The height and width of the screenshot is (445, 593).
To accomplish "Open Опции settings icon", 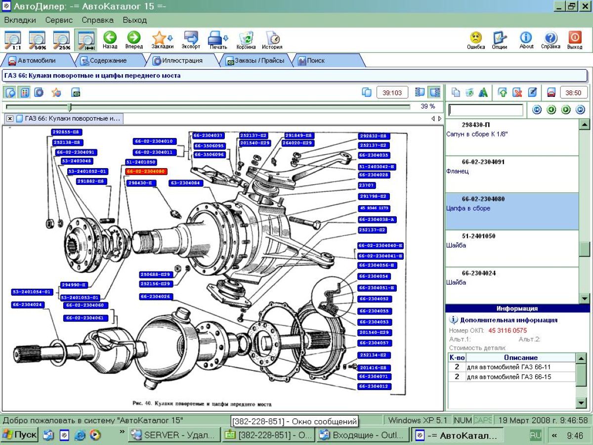I will pos(500,40).
